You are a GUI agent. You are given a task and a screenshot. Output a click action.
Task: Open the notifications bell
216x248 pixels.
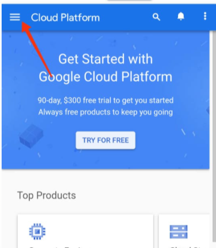point(181,16)
